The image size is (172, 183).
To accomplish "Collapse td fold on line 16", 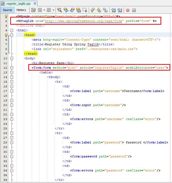I will click(12, 86).
